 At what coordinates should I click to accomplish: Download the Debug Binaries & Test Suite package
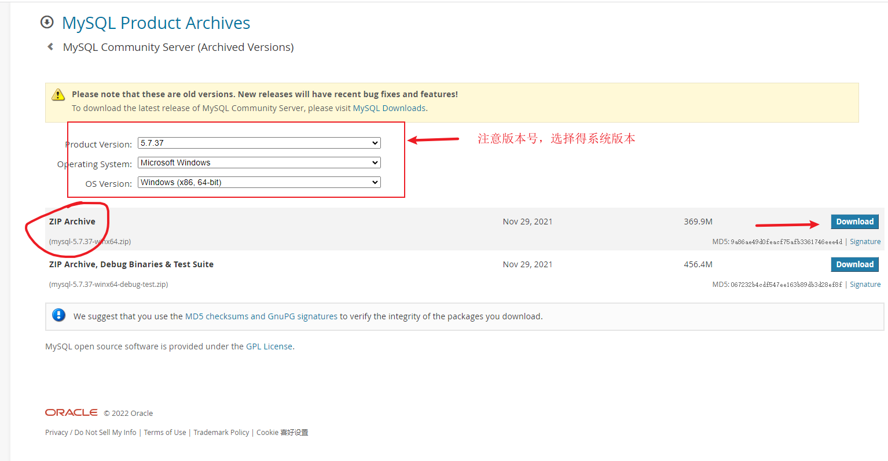(x=854, y=264)
